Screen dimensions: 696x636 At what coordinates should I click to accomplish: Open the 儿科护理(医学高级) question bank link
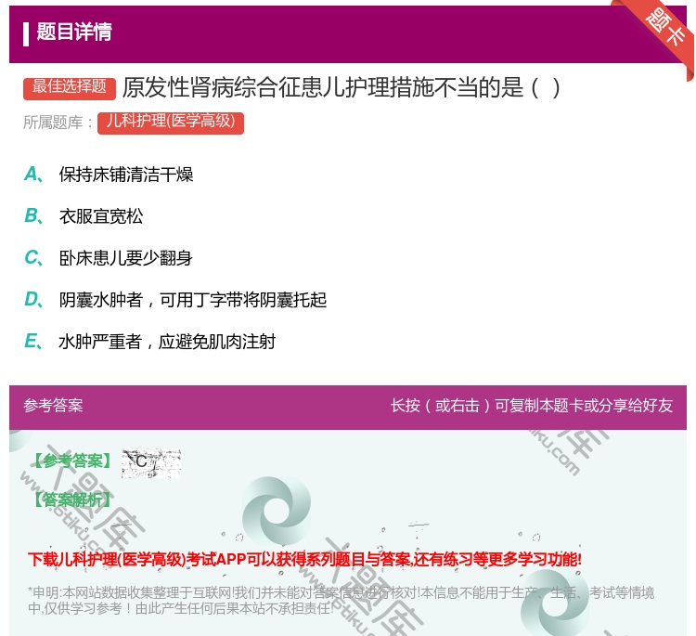click(x=171, y=123)
